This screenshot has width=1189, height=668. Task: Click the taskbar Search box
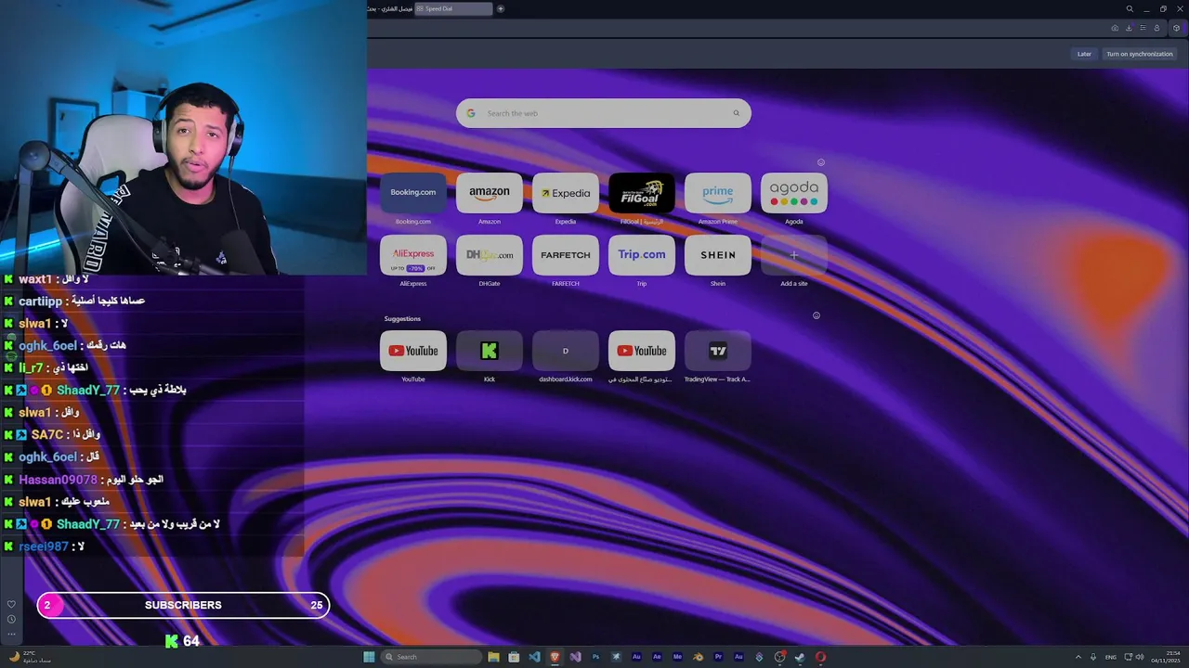click(431, 657)
